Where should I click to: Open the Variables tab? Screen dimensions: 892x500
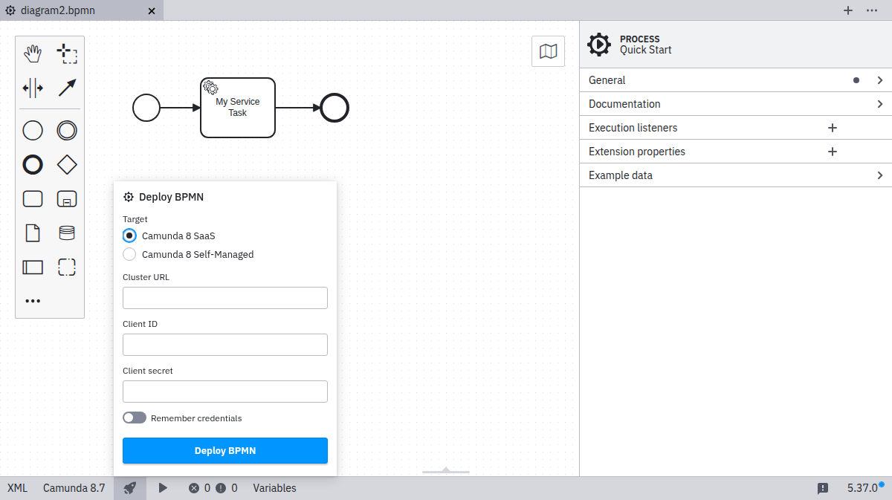[274, 488]
